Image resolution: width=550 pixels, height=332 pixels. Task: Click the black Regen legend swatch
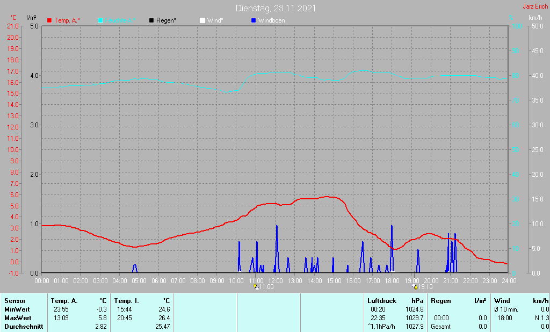151,20
